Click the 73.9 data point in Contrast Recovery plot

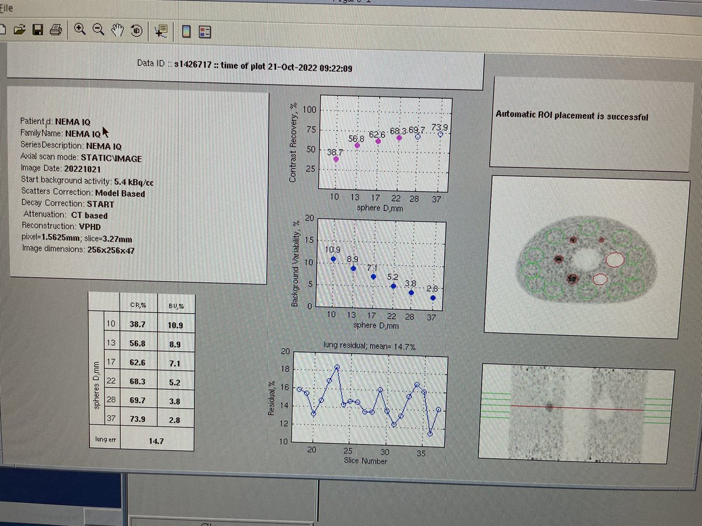[440, 134]
